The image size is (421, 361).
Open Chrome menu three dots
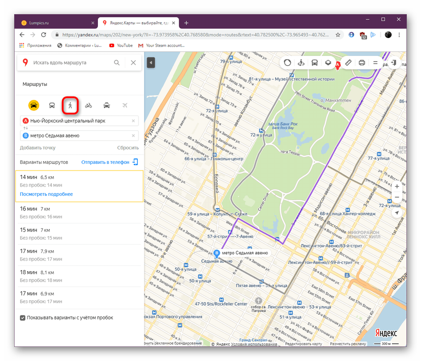click(399, 35)
